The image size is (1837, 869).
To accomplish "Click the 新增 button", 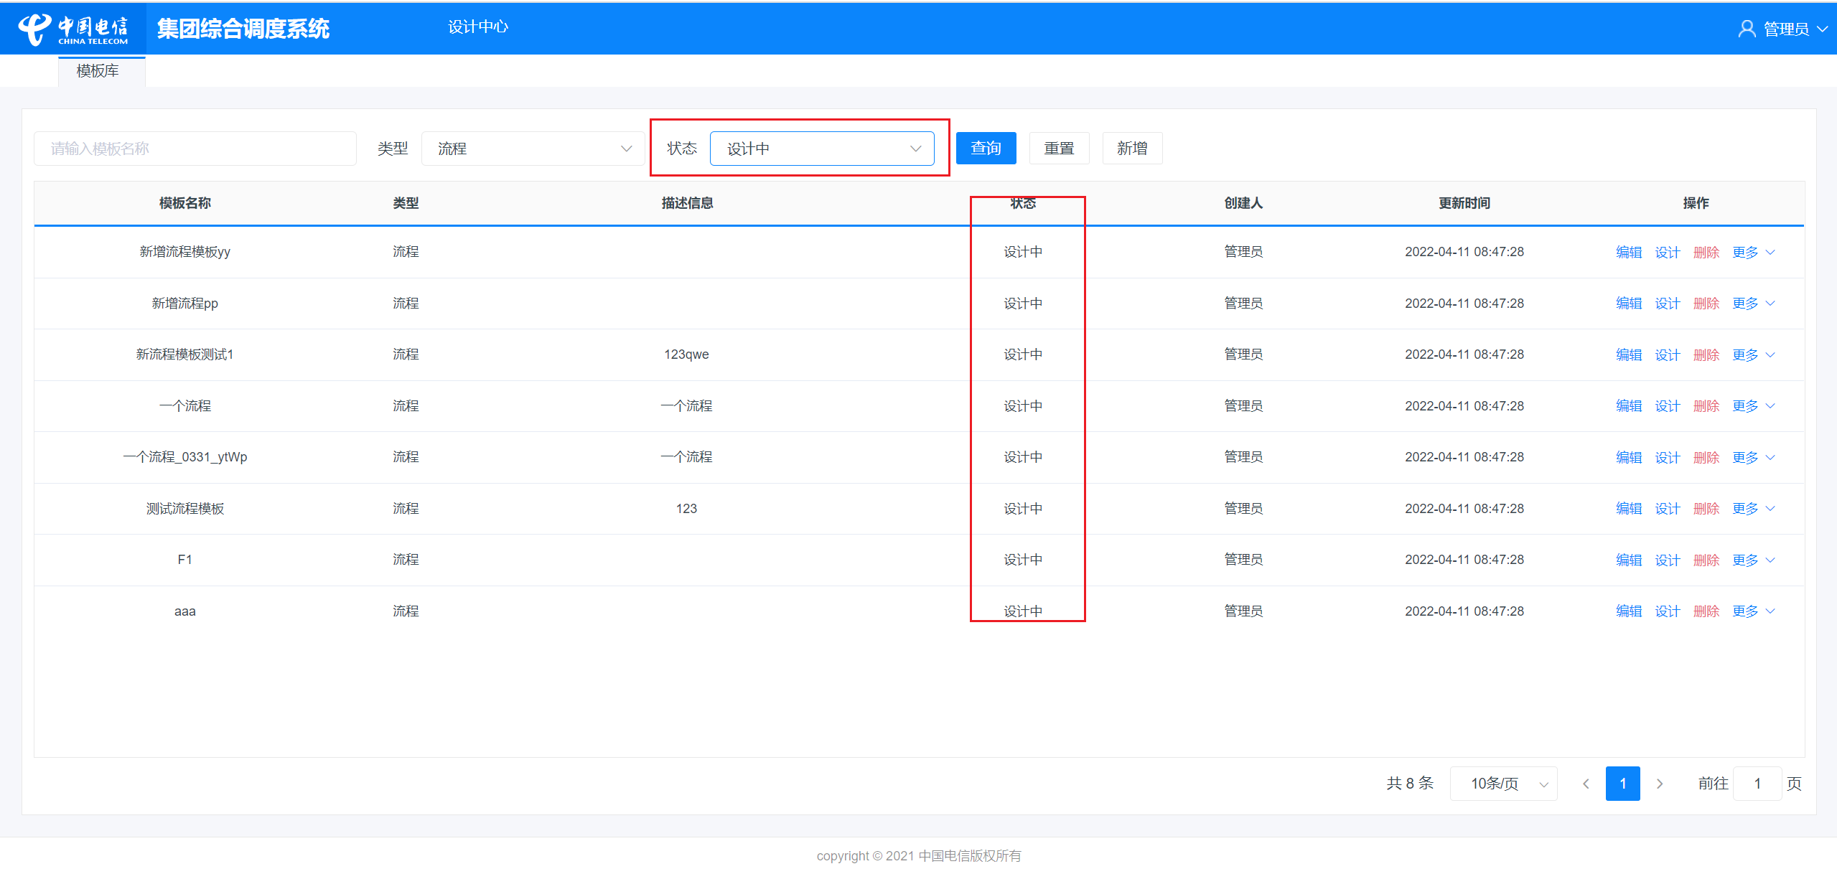I will (1132, 149).
